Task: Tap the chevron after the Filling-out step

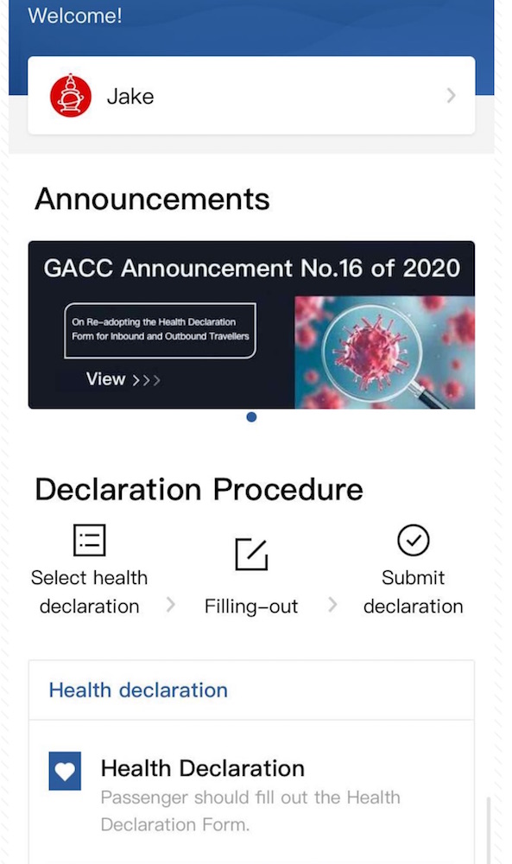Action: point(332,605)
